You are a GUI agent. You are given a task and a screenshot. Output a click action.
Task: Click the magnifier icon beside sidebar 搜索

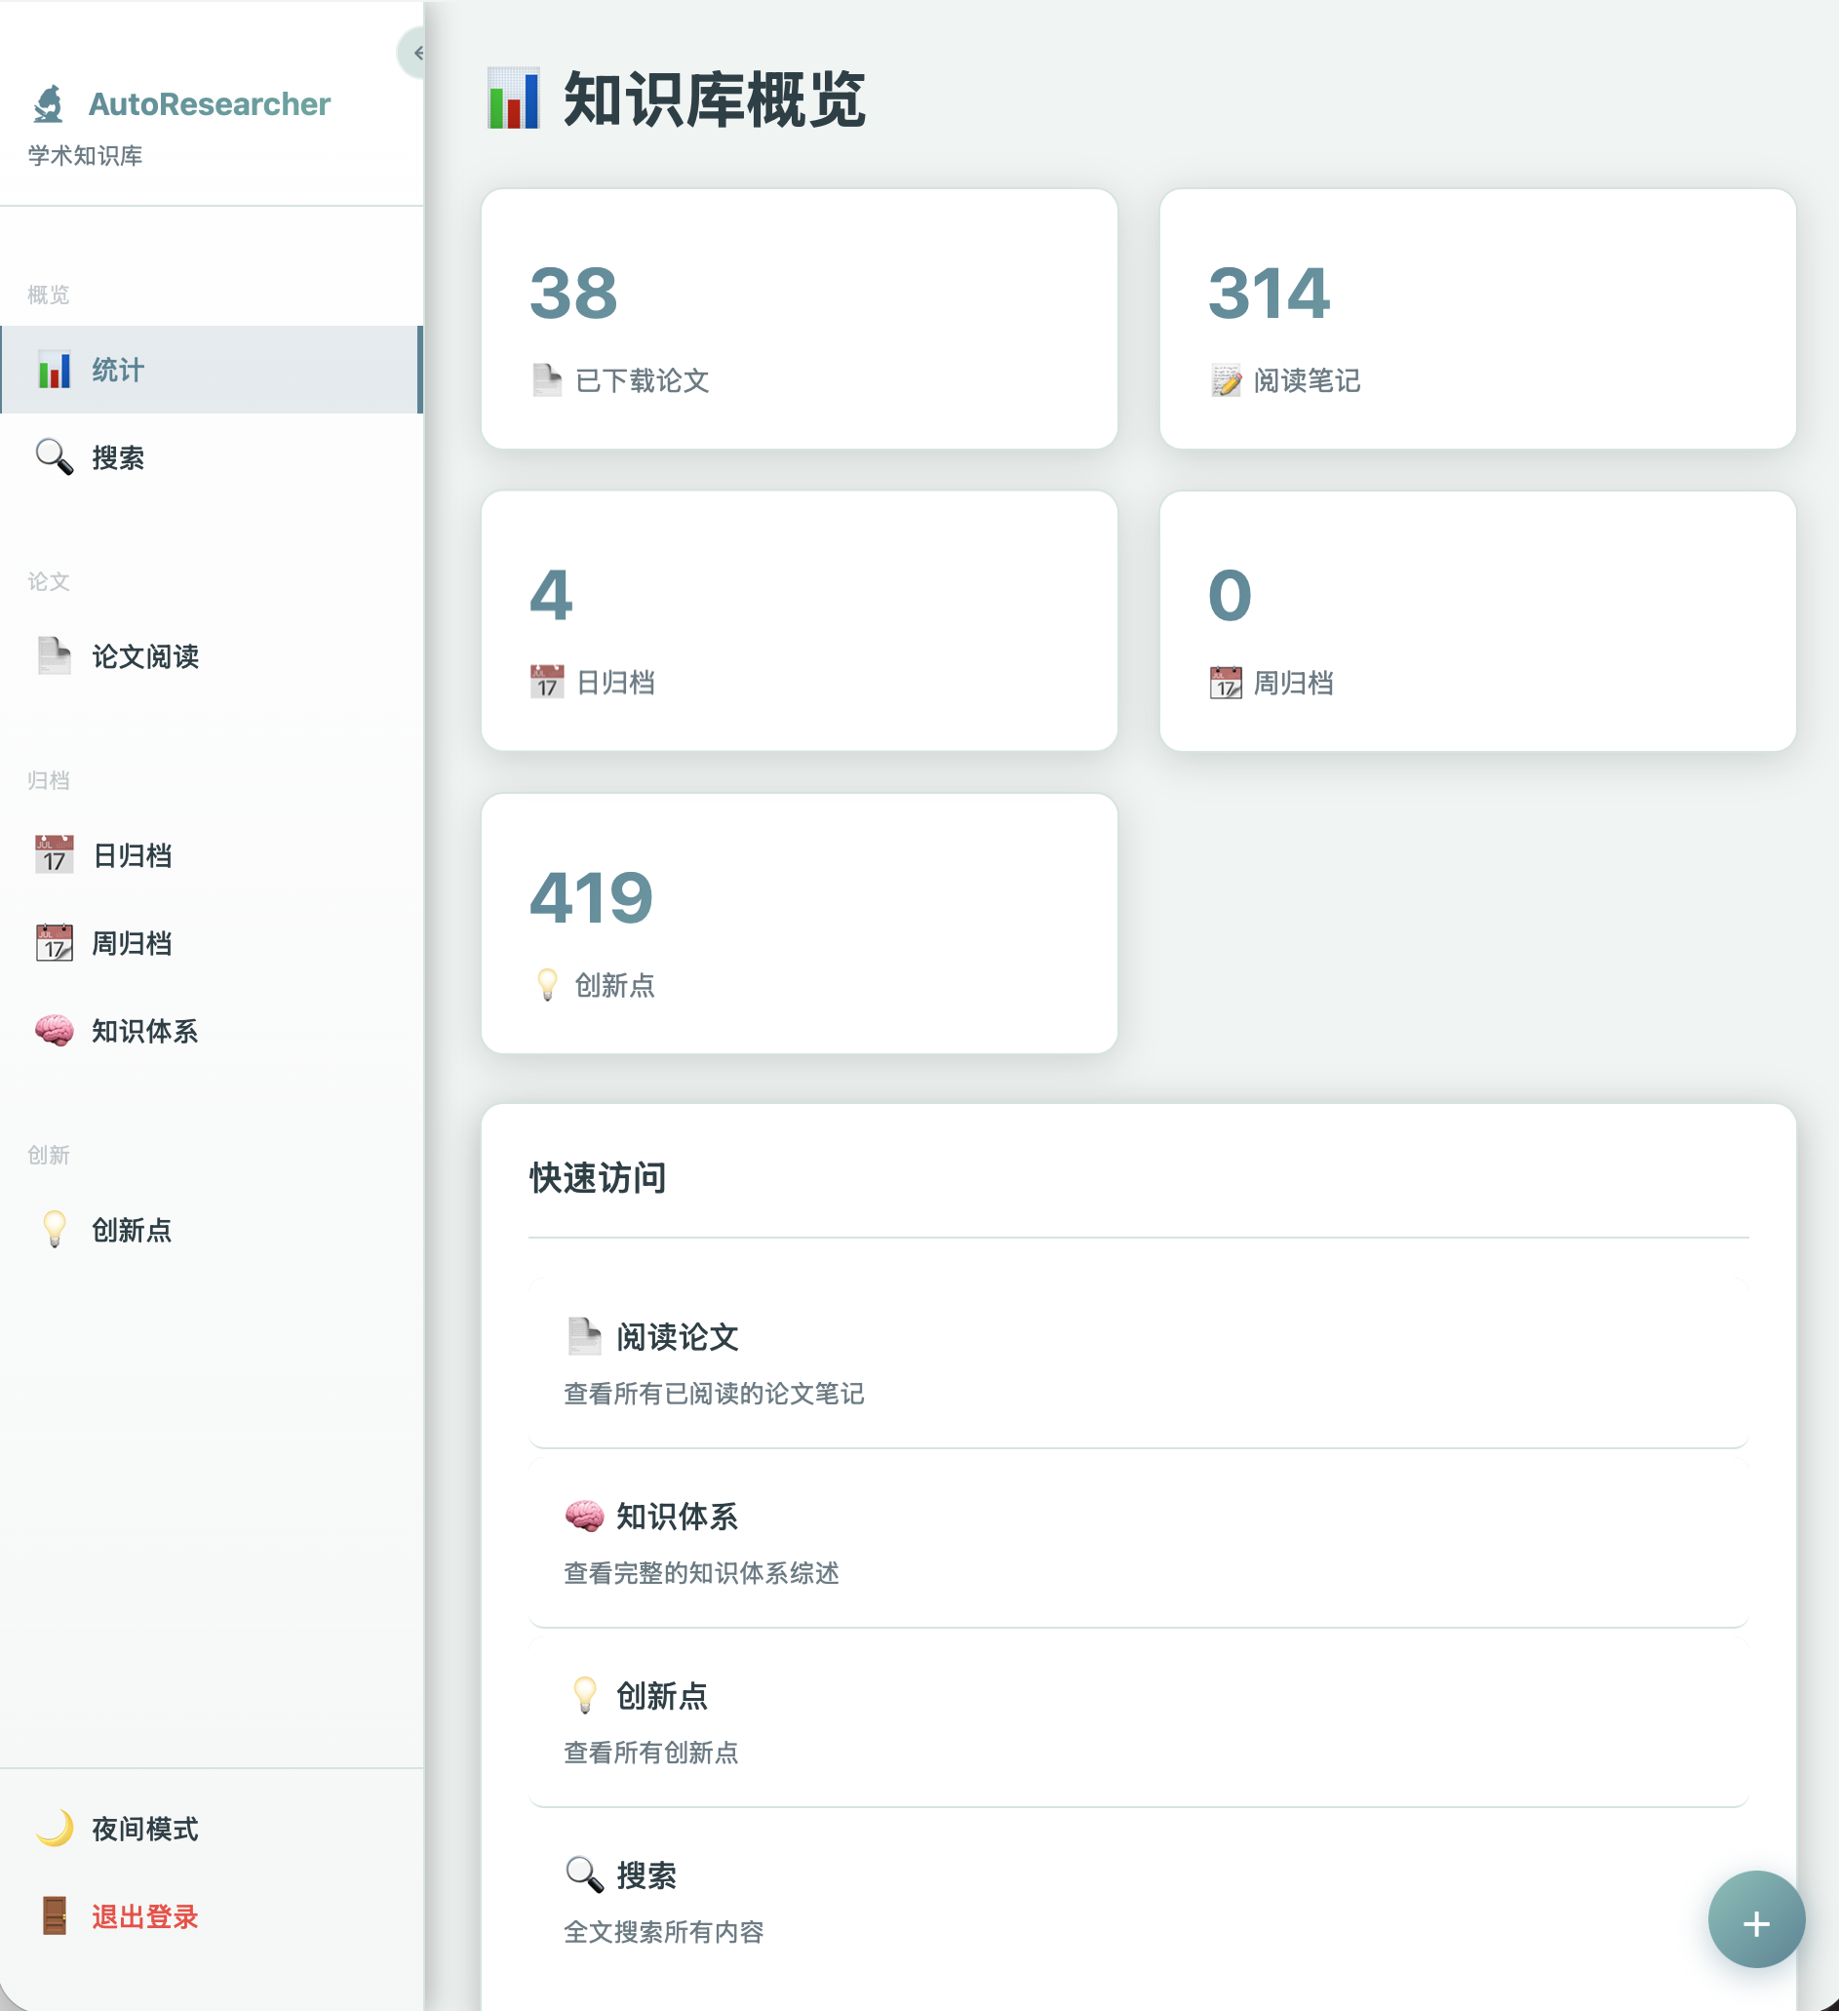[x=54, y=457]
